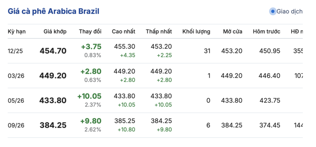
Task: Click the 454.70 matched price
Action: 53,51
